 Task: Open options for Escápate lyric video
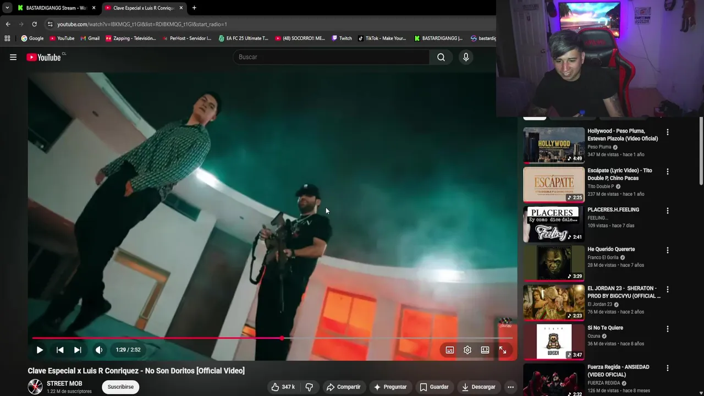[x=668, y=172]
